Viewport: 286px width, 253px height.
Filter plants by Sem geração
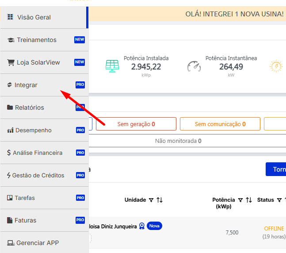coord(136,124)
